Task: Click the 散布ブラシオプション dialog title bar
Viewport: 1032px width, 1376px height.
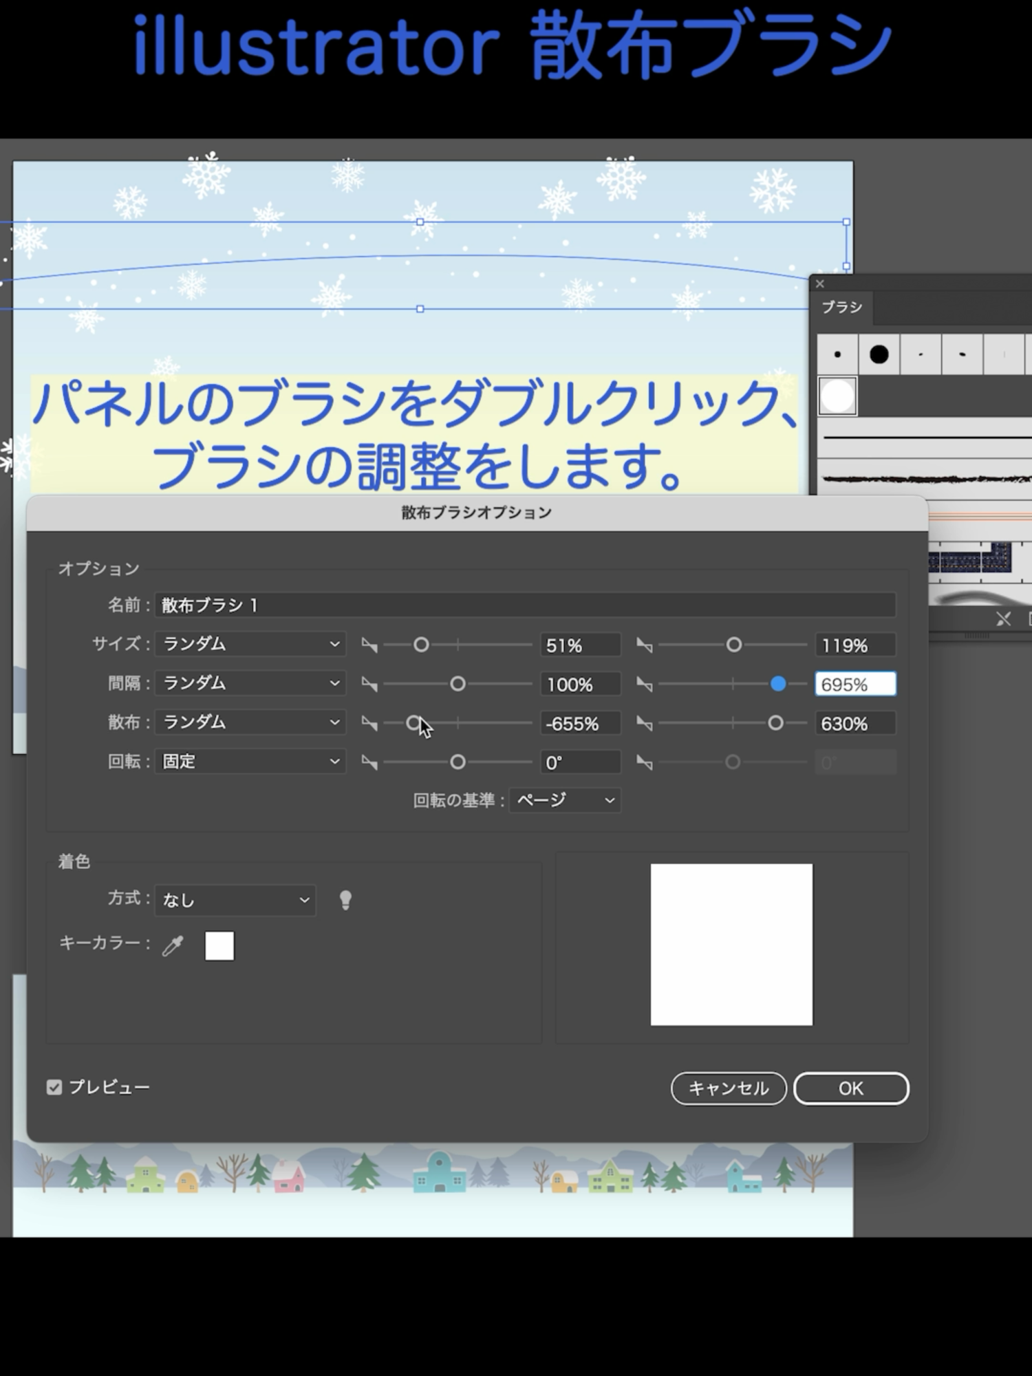Action: (477, 513)
